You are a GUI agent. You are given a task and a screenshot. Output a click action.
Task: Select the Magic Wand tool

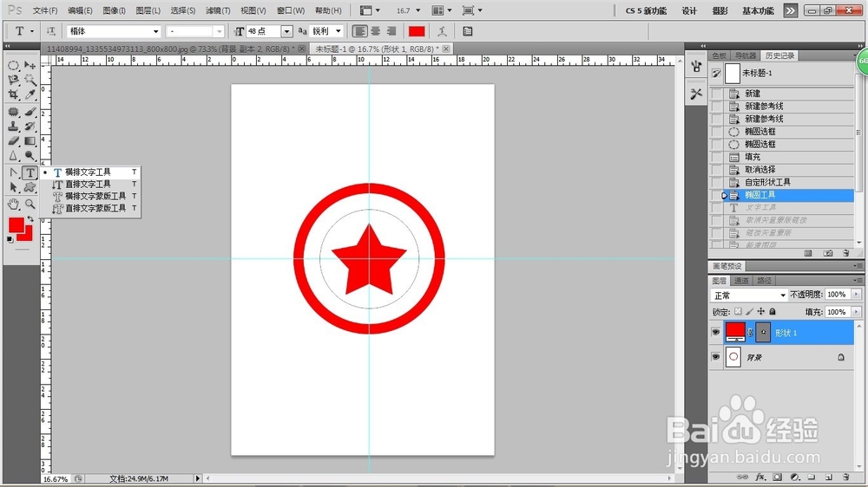click(30, 80)
